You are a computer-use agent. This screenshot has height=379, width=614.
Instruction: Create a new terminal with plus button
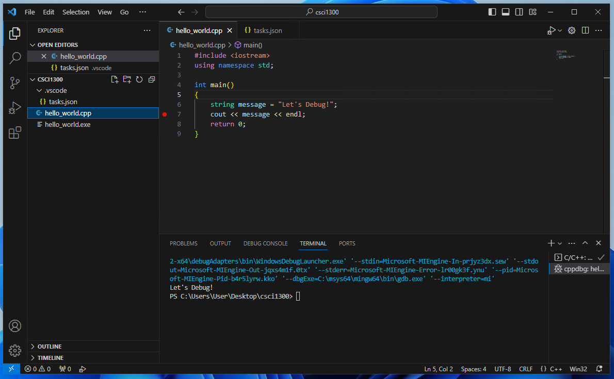pyautogui.click(x=551, y=243)
